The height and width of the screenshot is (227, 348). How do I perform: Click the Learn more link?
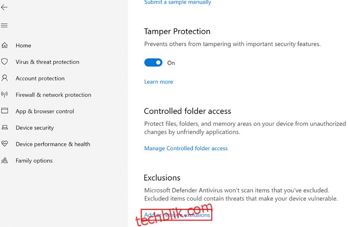click(x=159, y=82)
